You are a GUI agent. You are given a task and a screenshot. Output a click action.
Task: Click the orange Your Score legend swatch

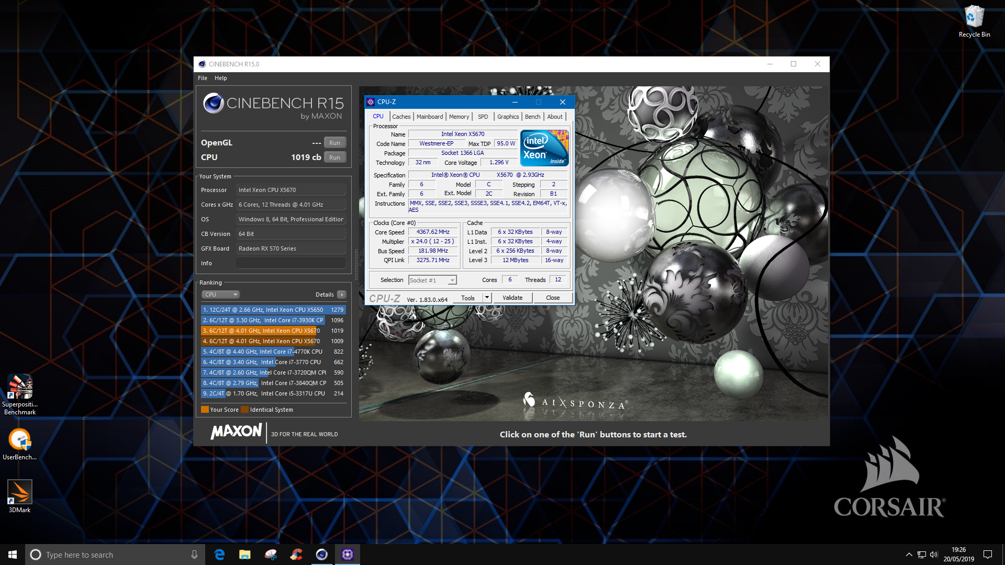(x=205, y=410)
